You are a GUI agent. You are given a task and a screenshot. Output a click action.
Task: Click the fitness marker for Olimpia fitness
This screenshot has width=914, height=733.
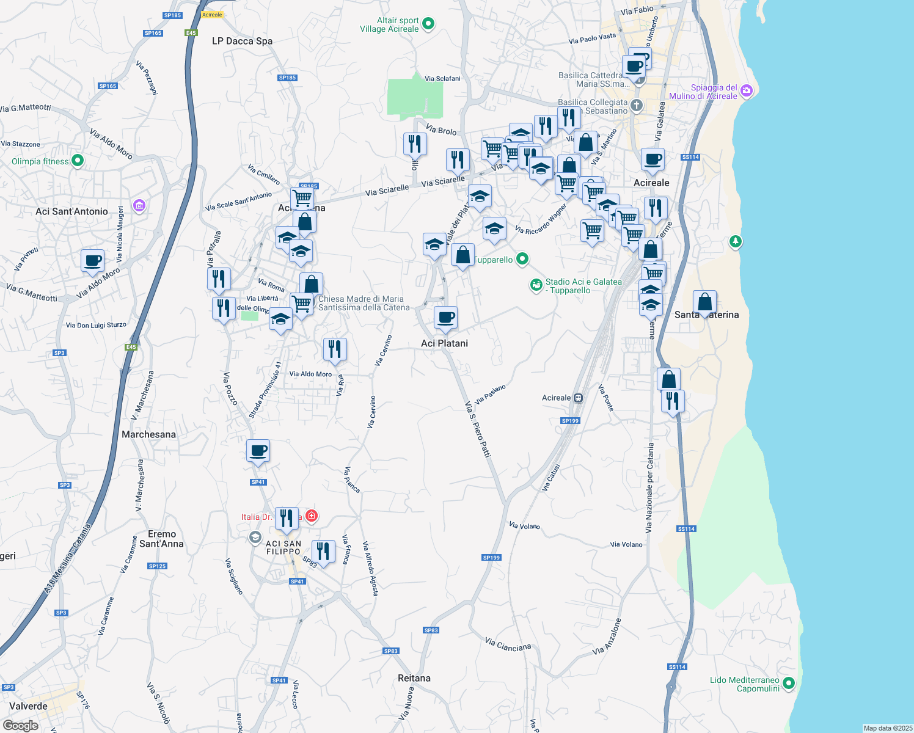point(78,161)
